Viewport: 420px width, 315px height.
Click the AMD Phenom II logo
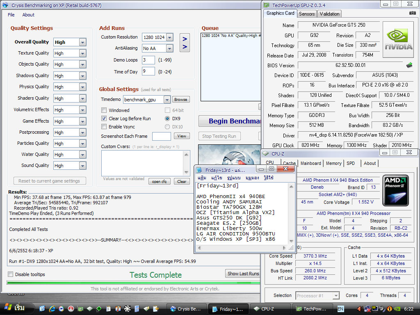click(x=395, y=190)
